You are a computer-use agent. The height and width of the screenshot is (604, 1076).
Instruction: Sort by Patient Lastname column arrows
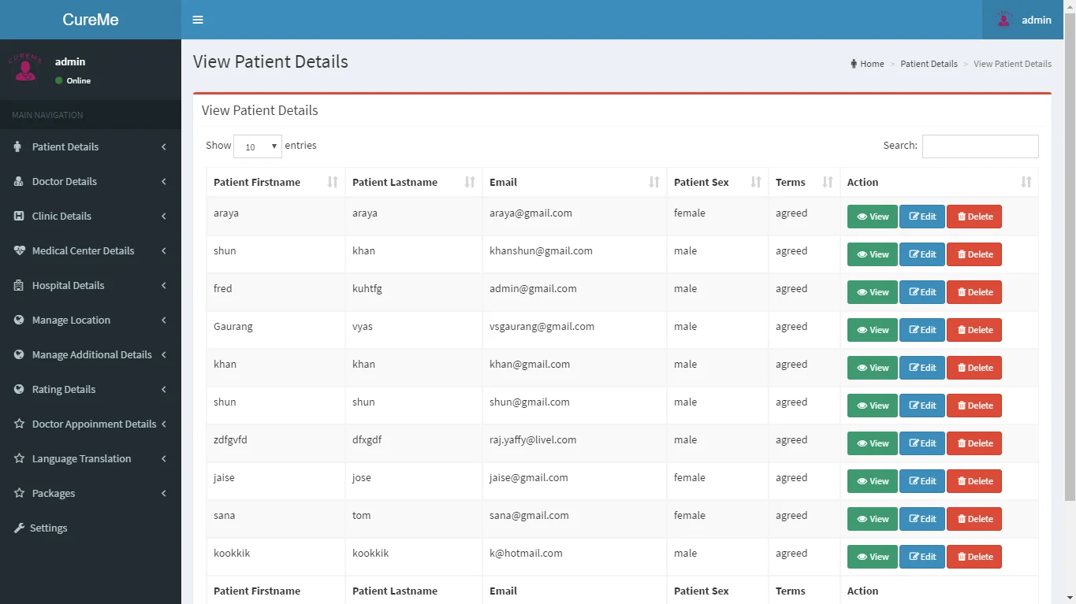(x=470, y=182)
